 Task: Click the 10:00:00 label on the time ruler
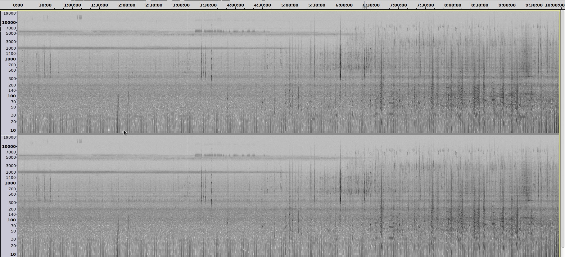point(554,5)
